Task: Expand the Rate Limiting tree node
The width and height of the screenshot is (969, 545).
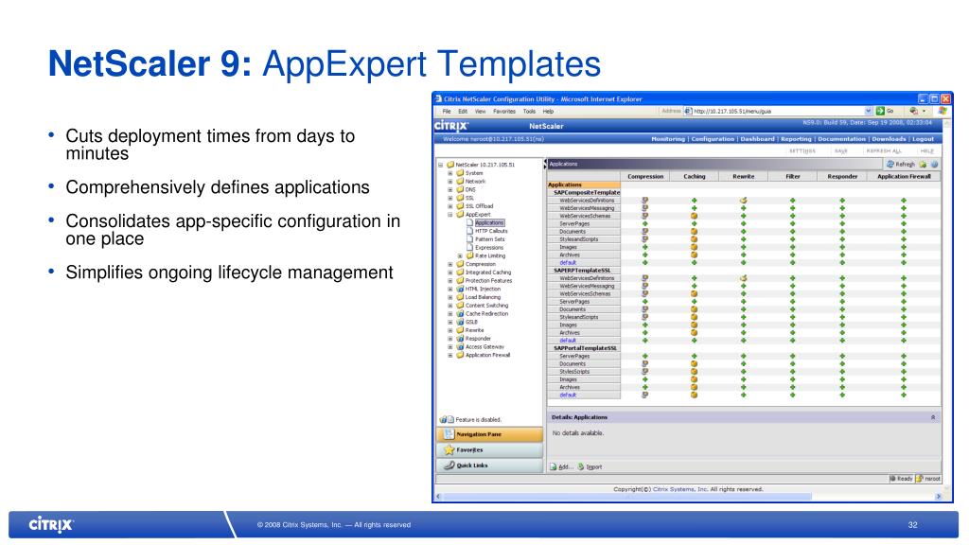Action: [x=460, y=255]
